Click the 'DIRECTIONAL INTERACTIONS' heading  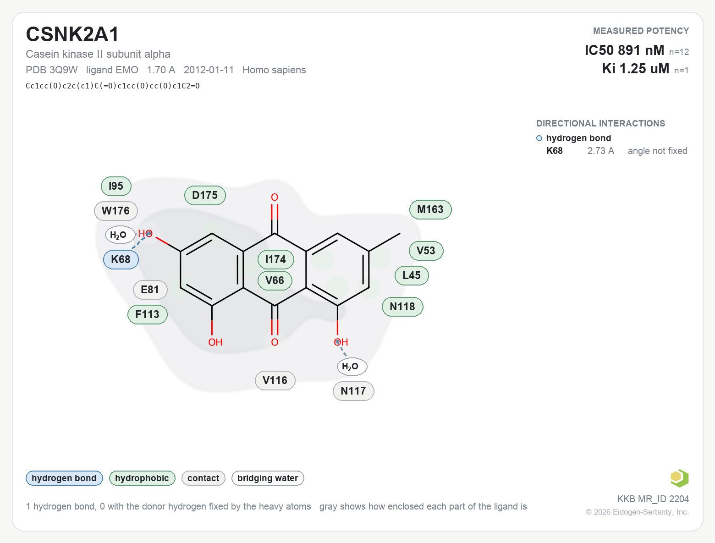(601, 123)
